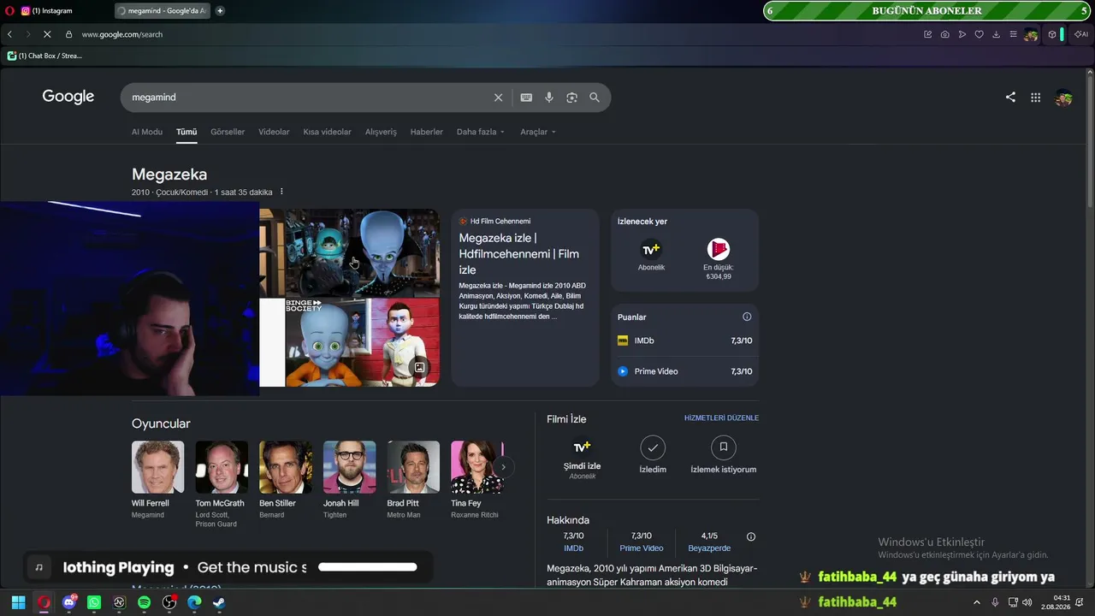1095x616 pixels.
Task: Show hidden system tray icons
Action: 977,602
